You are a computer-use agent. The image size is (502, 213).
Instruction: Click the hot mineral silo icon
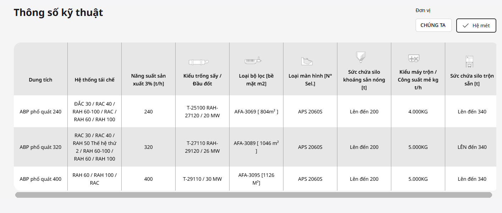[x=360, y=57]
